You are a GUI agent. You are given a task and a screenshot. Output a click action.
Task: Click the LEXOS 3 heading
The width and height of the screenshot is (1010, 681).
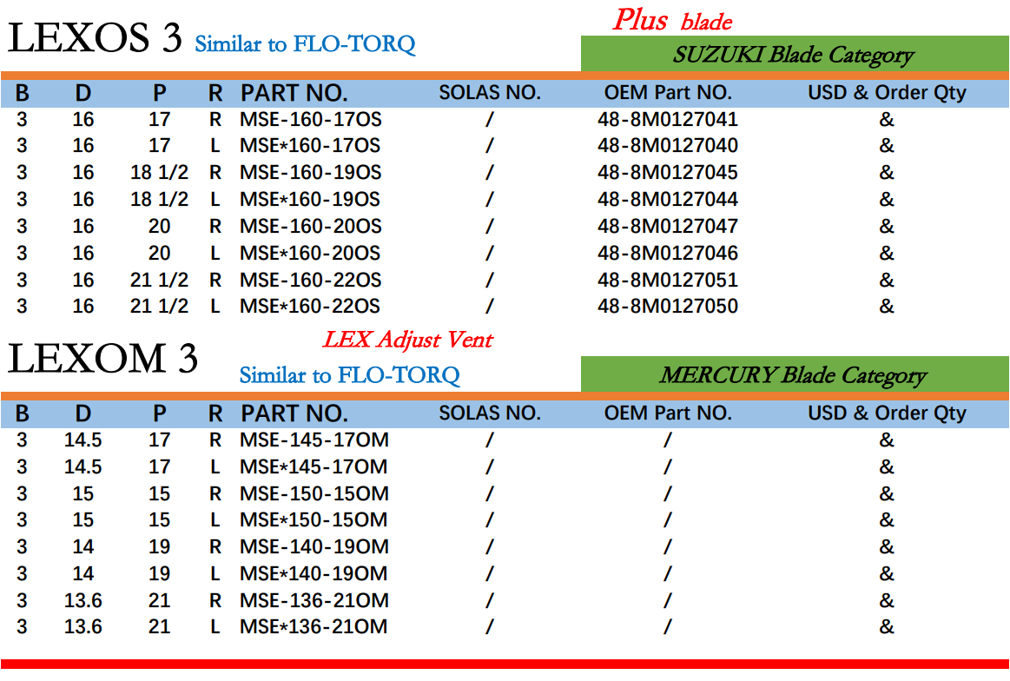[x=95, y=37]
